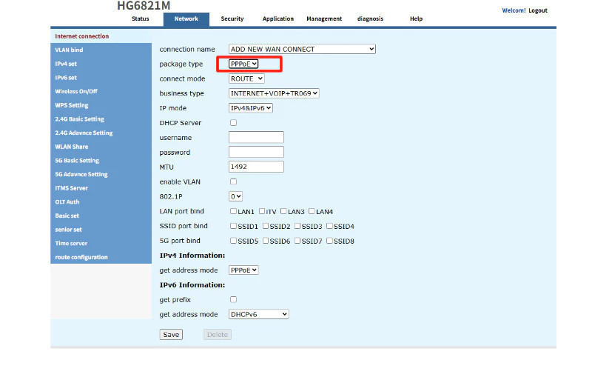Open route configuration in sidebar
The image size is (592, 377).
pyautogui.click(x=81, y=257)
